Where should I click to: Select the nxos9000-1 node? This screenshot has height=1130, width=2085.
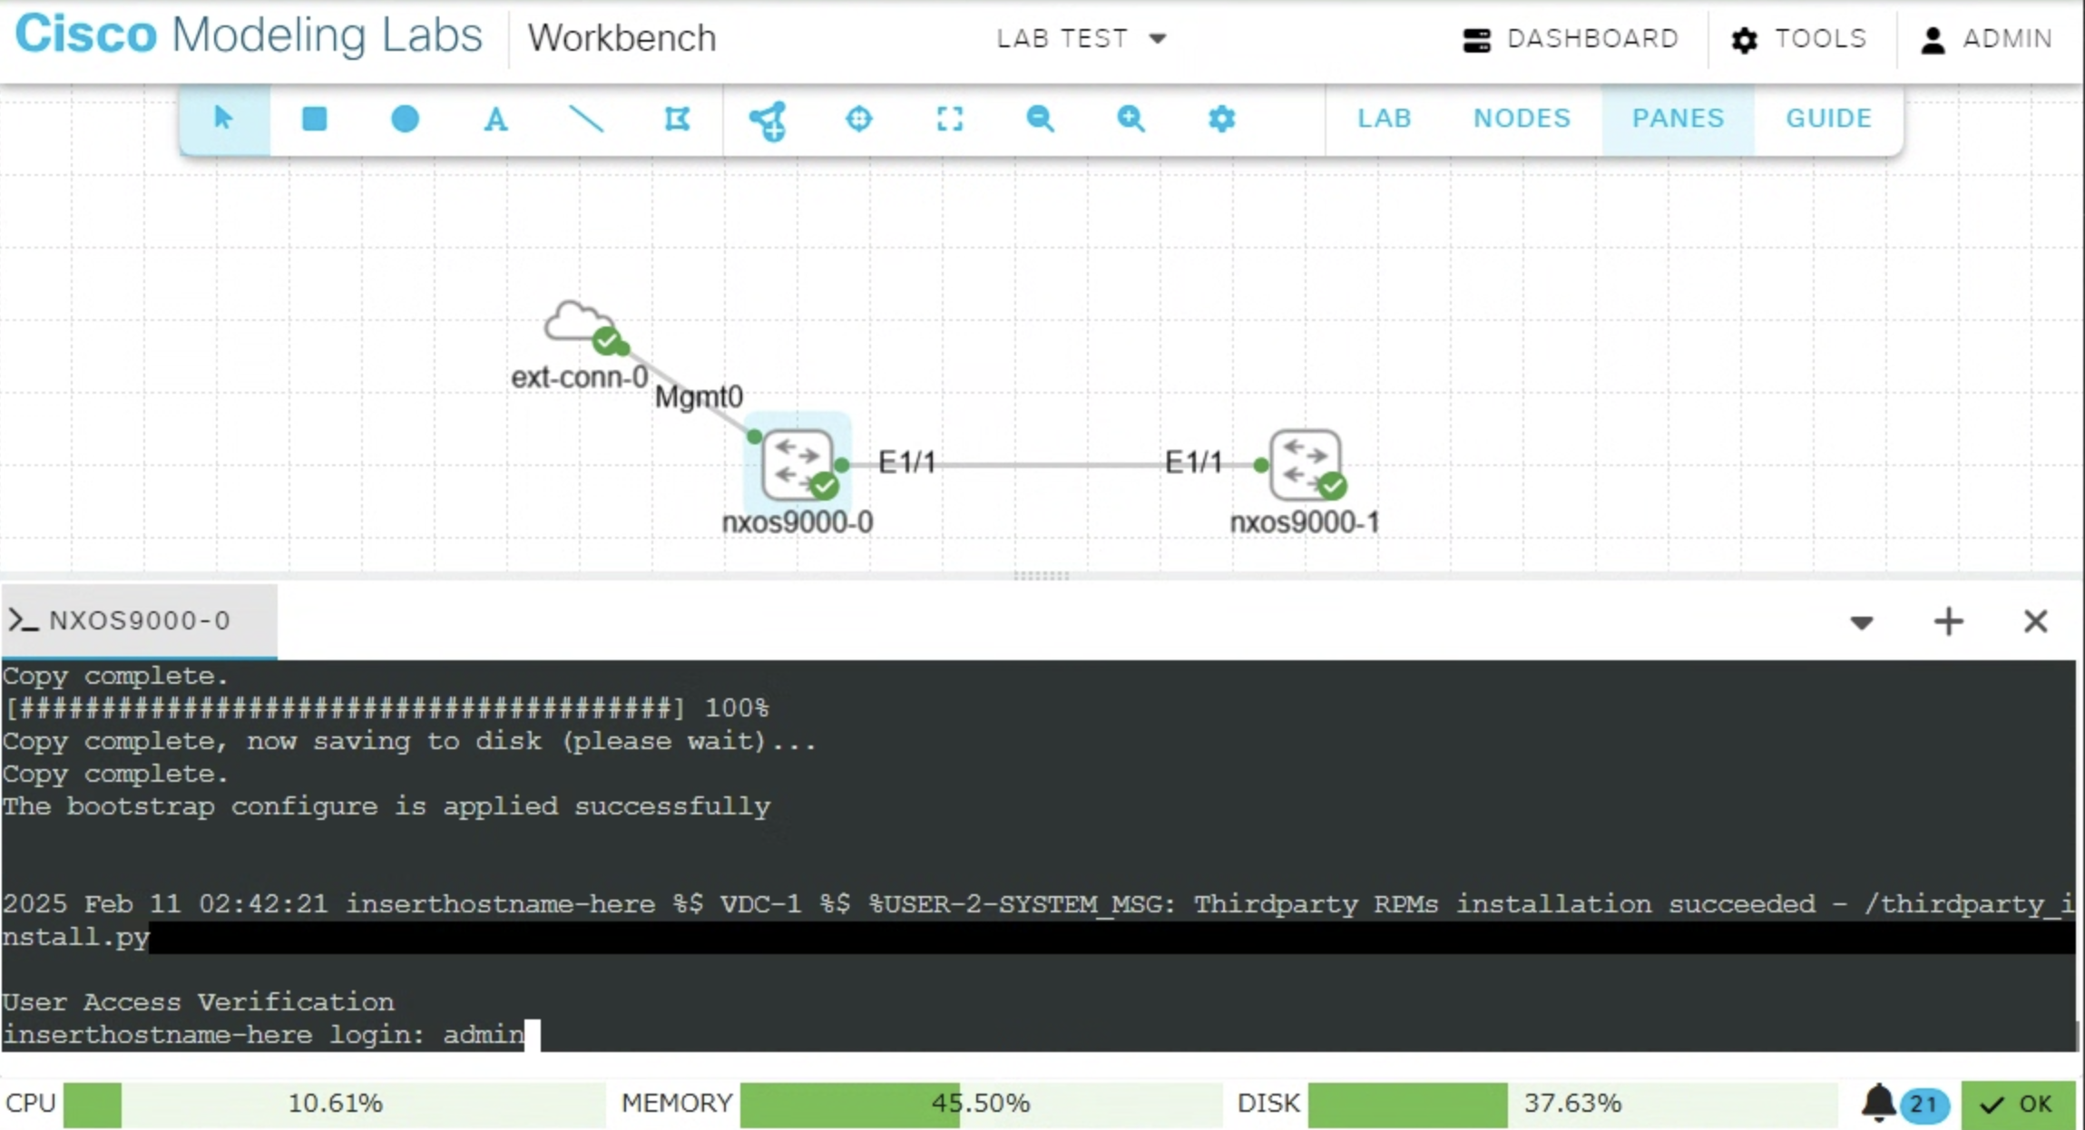pos(1305,466)
